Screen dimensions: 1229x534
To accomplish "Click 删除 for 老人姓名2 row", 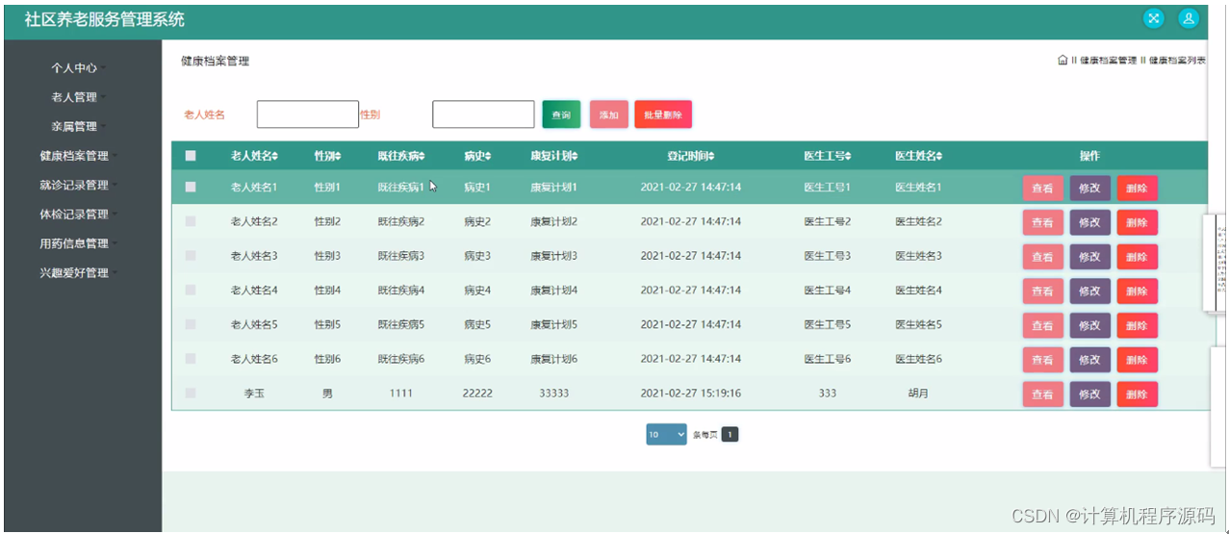I will (x=1137, y=222).
